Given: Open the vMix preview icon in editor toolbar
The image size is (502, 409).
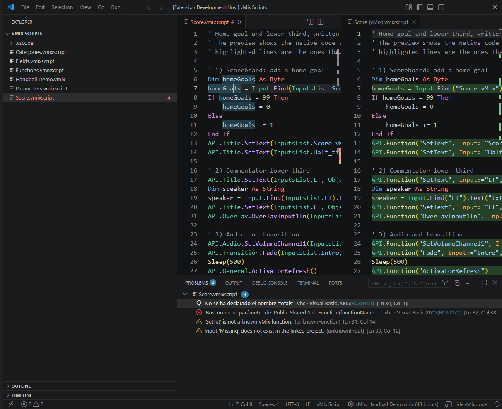Looking at the screenshot, I should pos(310,22).
